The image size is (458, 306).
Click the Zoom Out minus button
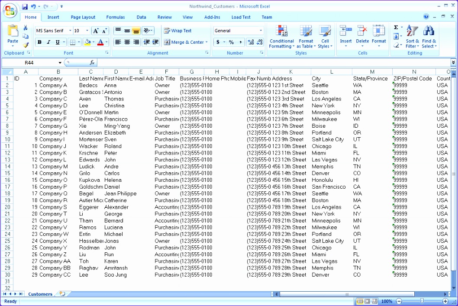tap(399, 301)
